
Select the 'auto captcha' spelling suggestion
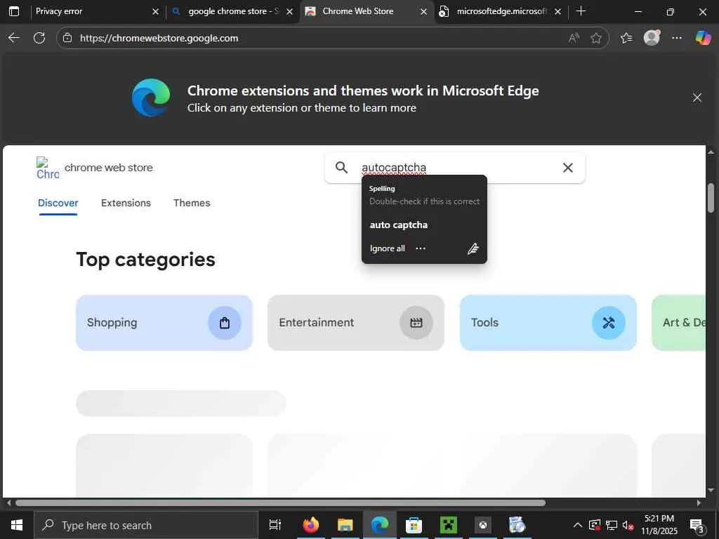(399, 225)
